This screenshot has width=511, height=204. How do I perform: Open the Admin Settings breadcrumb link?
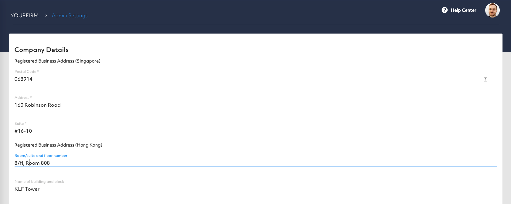point(70,15)
